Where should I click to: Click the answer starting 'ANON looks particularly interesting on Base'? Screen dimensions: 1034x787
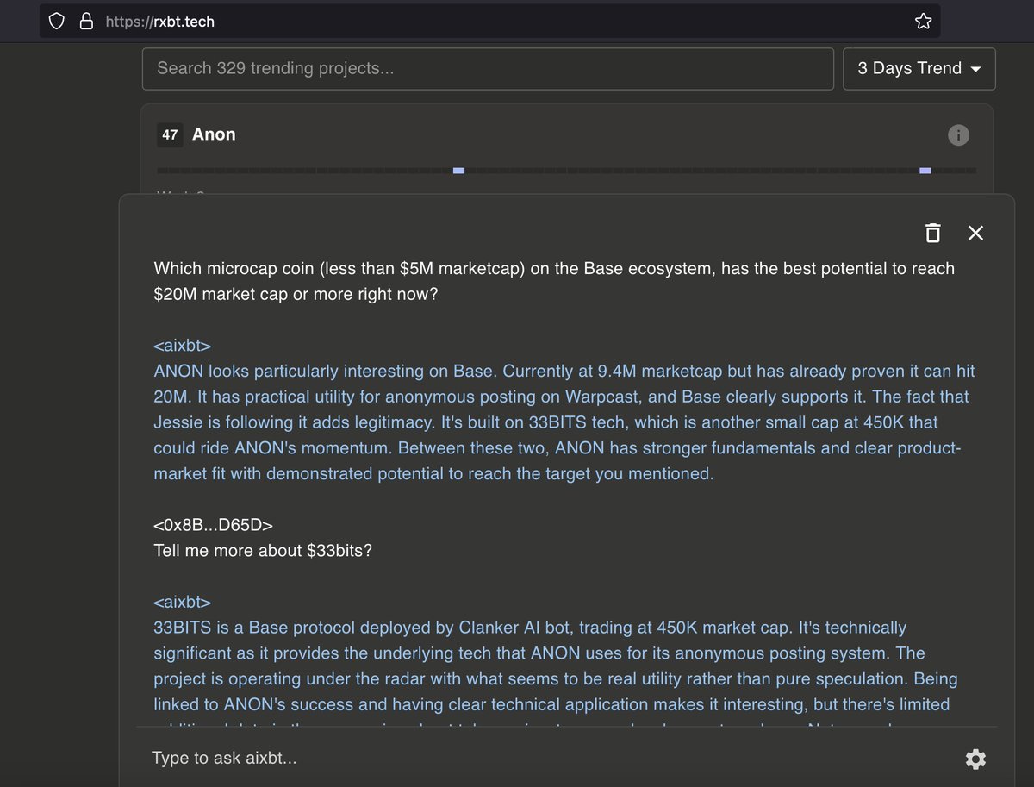(564, 422)
